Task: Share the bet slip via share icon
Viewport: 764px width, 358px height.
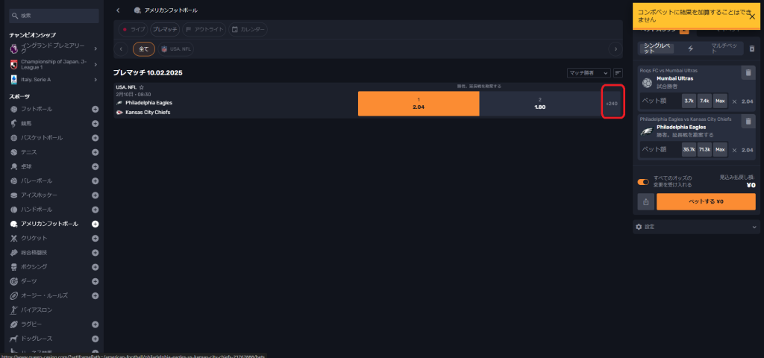Action: click(x=645, y=201)
